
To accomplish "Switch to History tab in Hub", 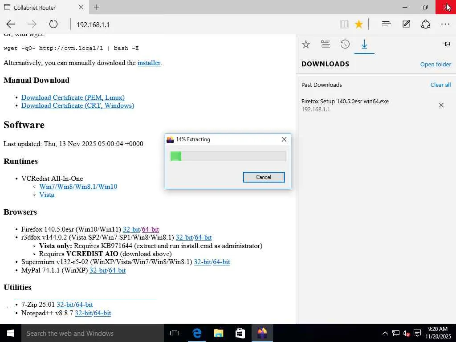I will coord(345,44).
